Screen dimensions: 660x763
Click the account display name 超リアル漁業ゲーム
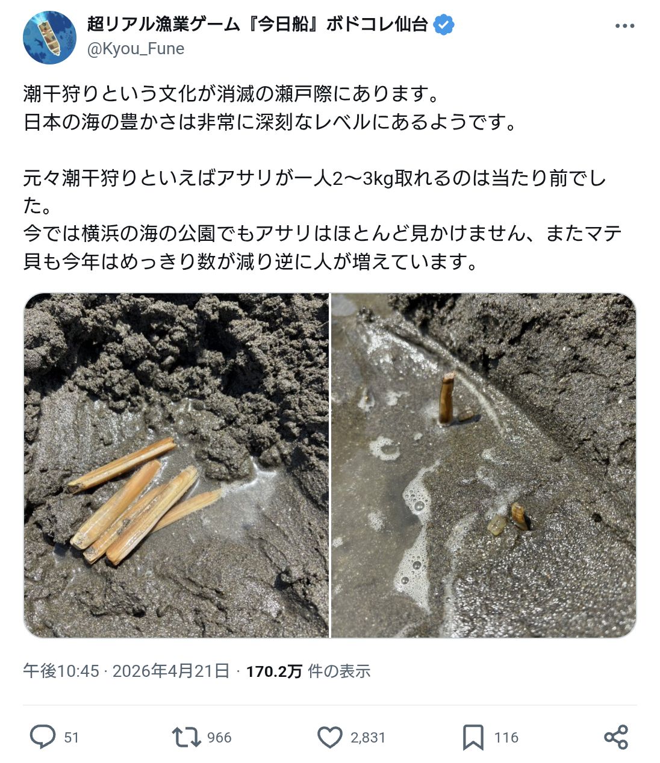point(258,25)
